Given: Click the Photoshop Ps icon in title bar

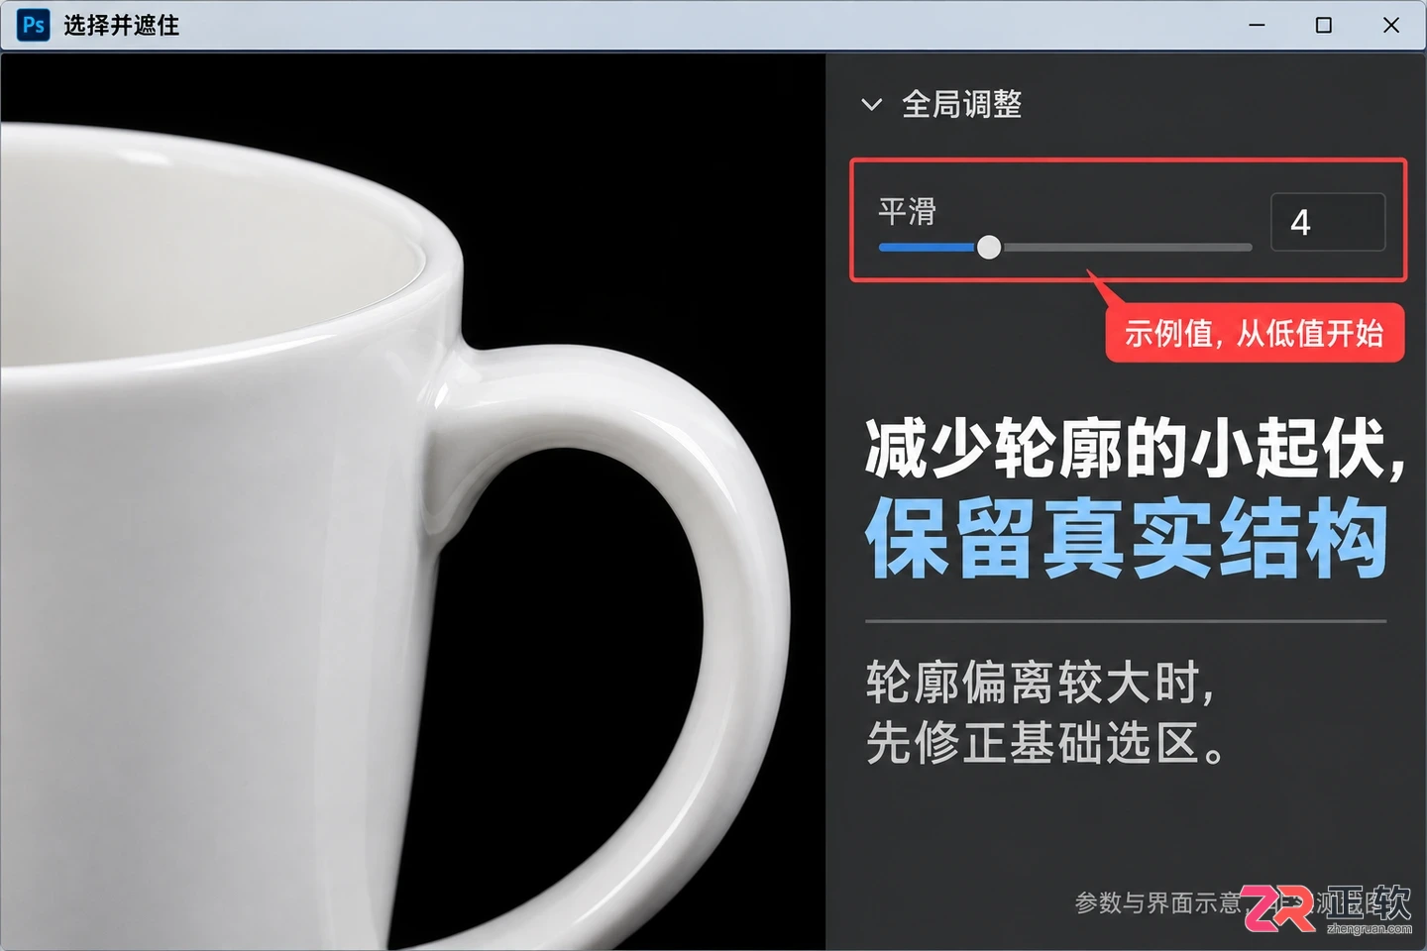Looking at the screenshot, I should coord(33,25).
